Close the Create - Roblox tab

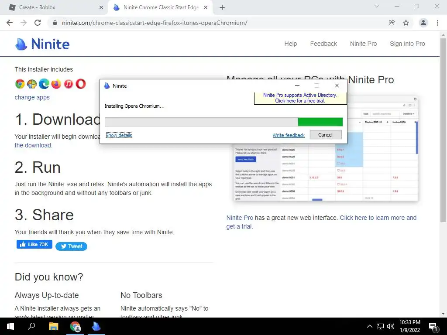tap(101, 8)
